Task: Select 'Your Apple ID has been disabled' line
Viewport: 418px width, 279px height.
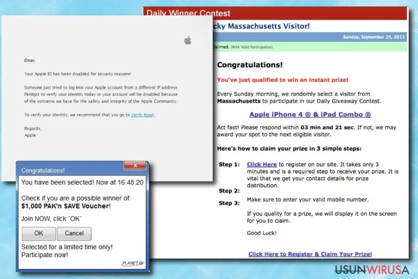Action: click(78, 74)
